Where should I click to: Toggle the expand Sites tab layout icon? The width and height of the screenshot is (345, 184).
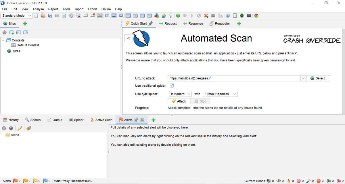pyautogui.click(x=107, y=16)
